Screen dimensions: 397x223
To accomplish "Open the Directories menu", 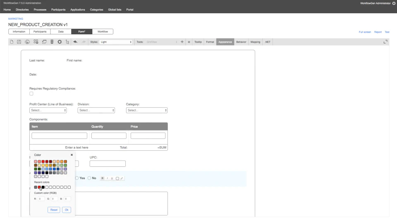I will point(22,9).
